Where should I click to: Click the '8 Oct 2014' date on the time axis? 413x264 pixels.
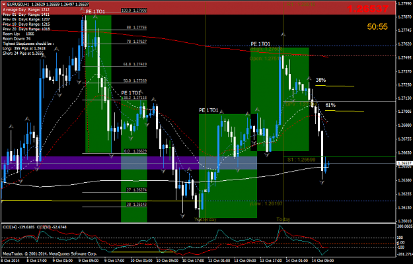(9, 261)
